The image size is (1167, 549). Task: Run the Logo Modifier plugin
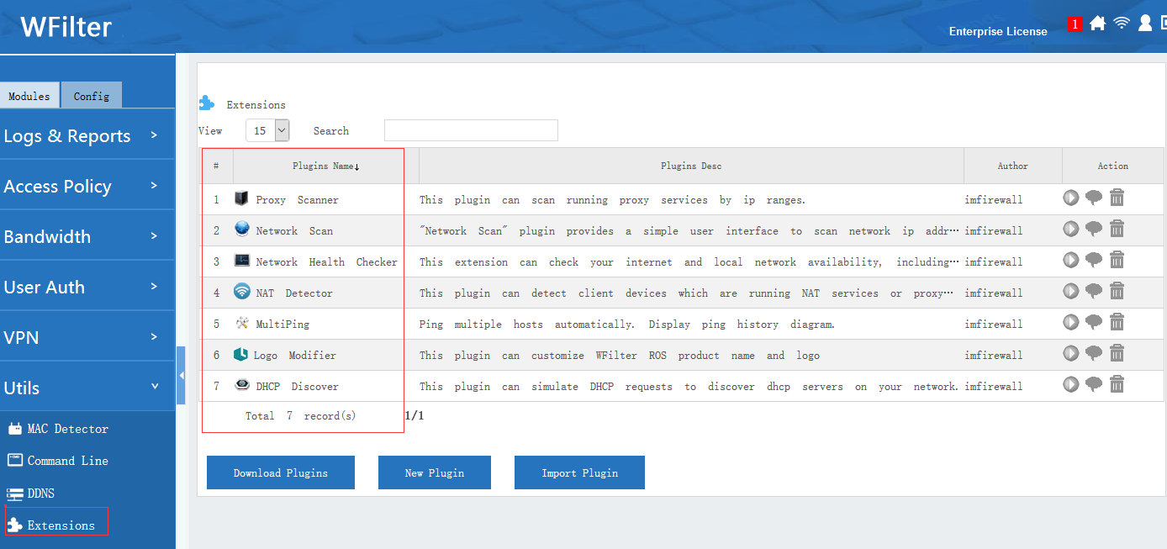point(1070,353)
